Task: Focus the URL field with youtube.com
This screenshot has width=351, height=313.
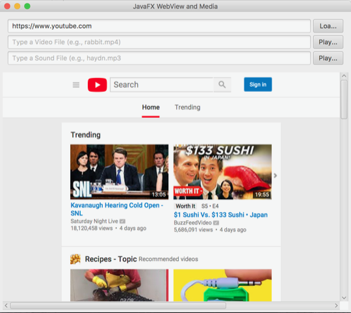Action: point(159,26)
